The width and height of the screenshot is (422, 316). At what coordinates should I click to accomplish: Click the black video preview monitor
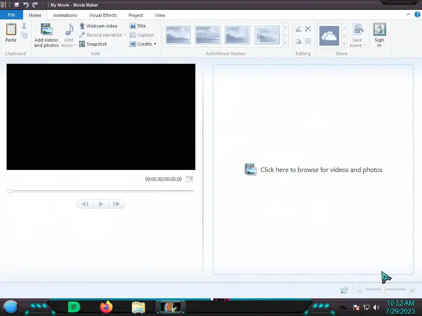coord(101,117)
